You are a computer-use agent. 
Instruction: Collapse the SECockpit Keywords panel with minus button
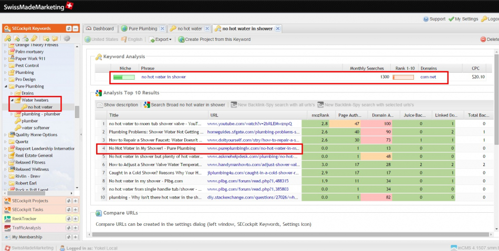(x=76, y=28)
